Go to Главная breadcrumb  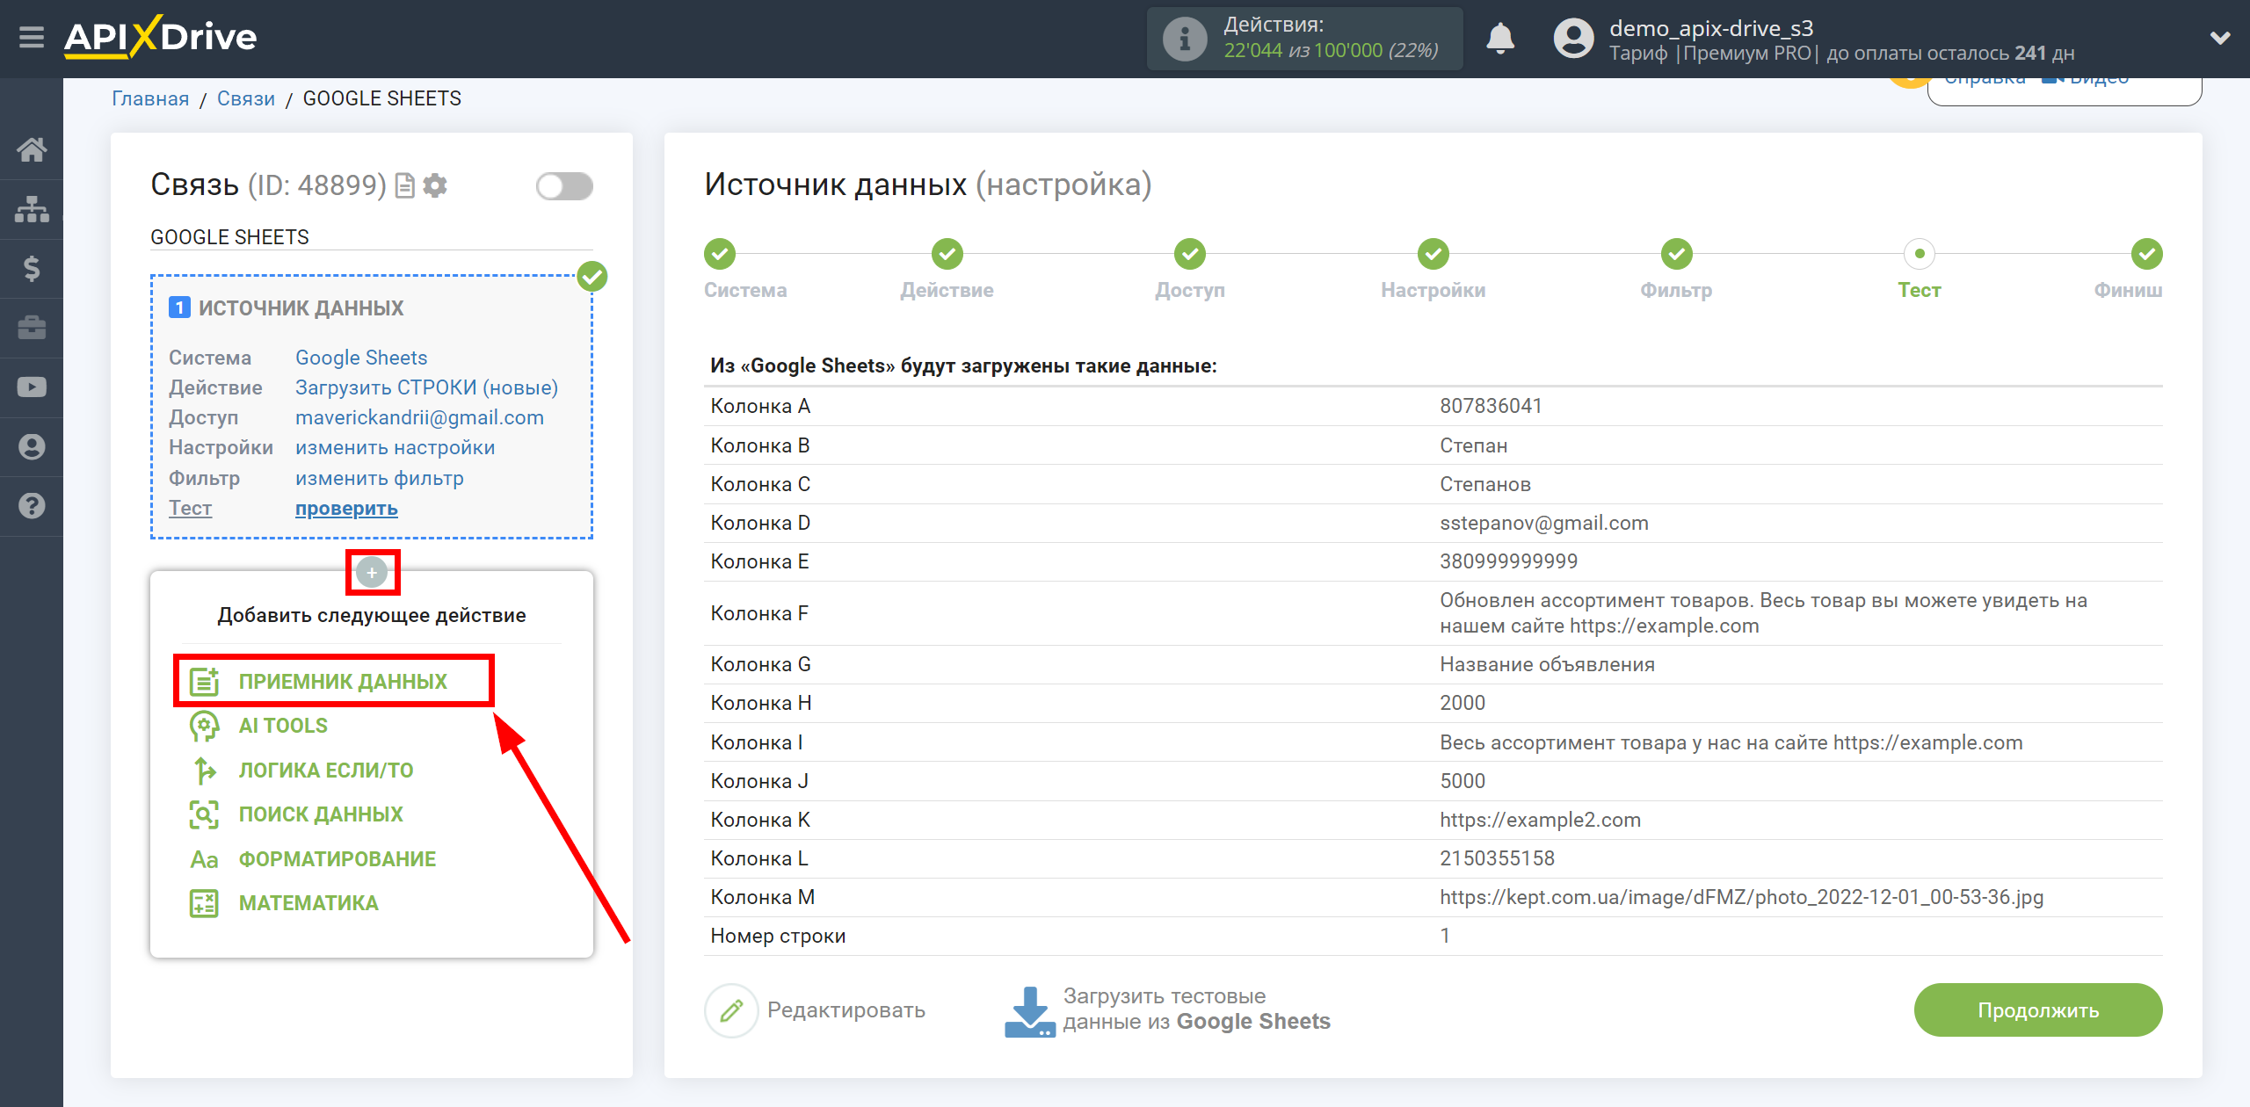click(x=150, y=98)
